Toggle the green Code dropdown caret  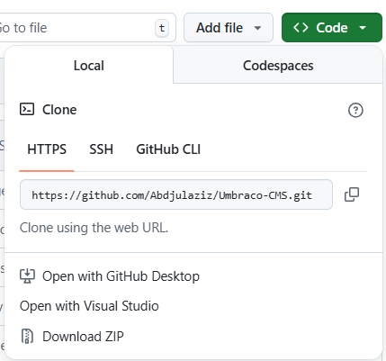click(363, 28)
